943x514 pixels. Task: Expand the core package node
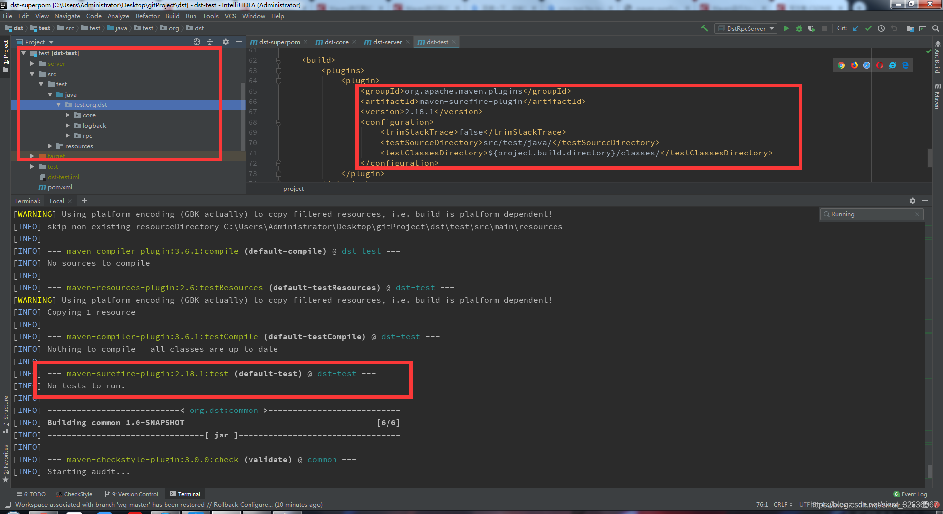pyautogui.click(x=67, y=115)
